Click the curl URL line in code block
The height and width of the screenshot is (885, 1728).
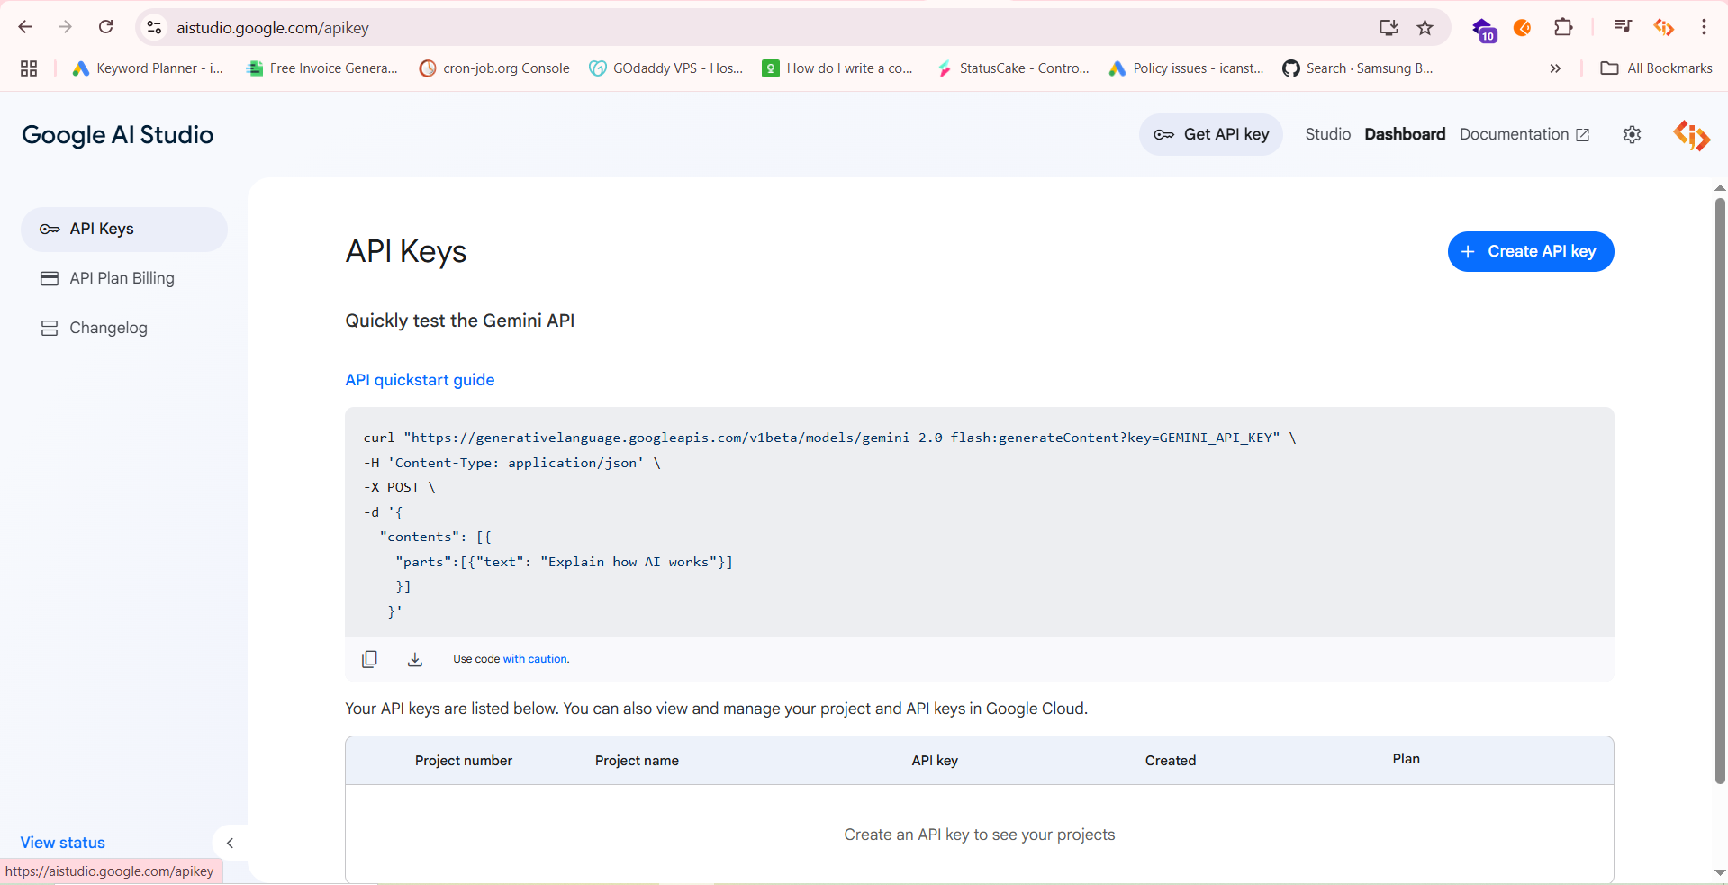click(829, 438)
